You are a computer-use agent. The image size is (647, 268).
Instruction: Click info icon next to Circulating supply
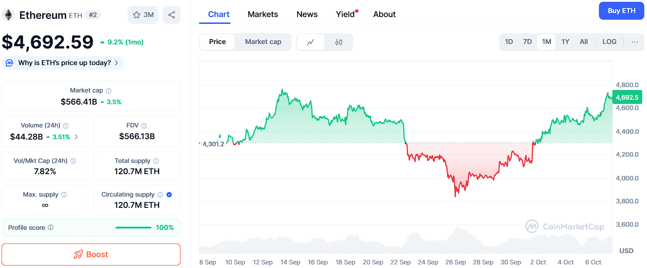(160, 194)
